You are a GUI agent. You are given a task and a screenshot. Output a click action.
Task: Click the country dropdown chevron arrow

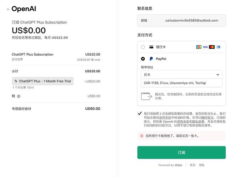point(218,75)
